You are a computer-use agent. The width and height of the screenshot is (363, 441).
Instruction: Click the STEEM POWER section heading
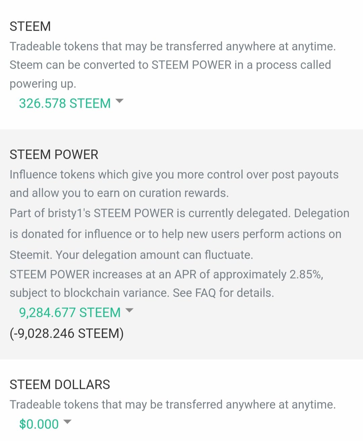(54, 154)
